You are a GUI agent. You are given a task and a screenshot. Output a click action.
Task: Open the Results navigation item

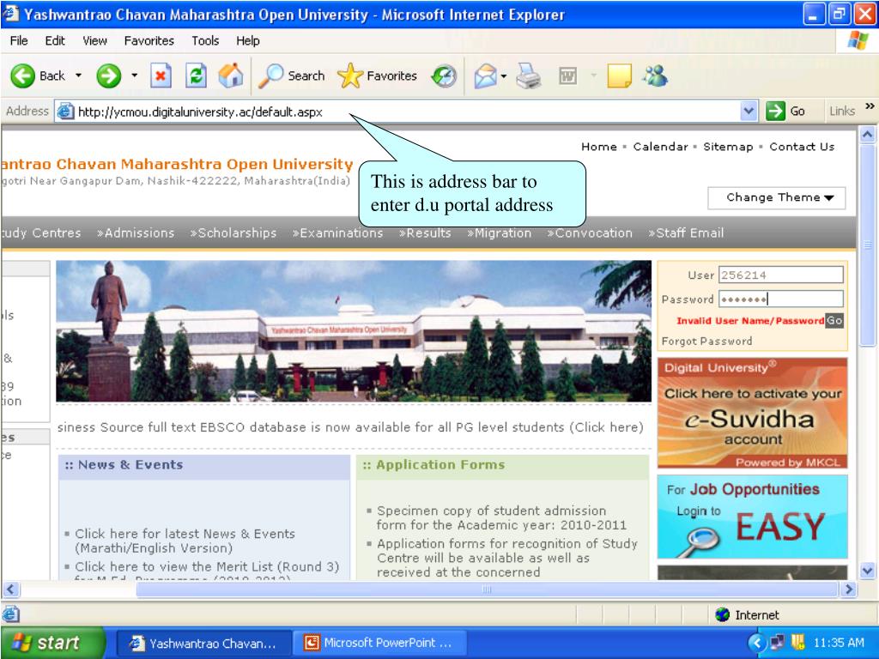(425, 233)
